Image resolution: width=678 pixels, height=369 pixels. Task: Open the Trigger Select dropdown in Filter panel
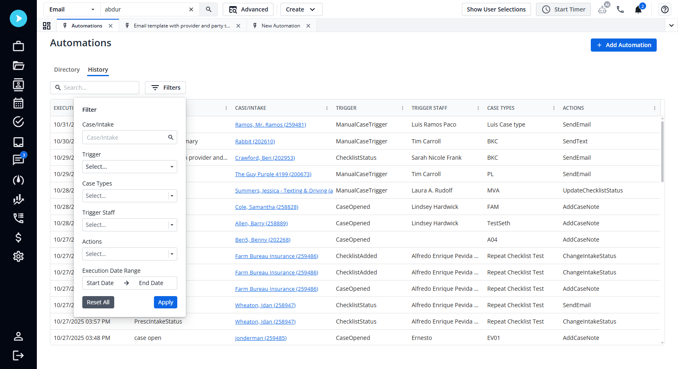(x=129, y=166)
